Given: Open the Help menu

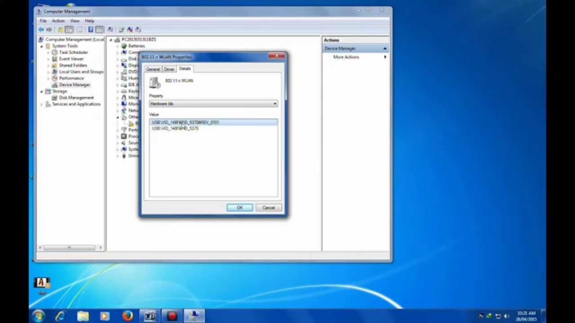Looking at the screenshot, I should pyautogui.click(x=89, y=21).
